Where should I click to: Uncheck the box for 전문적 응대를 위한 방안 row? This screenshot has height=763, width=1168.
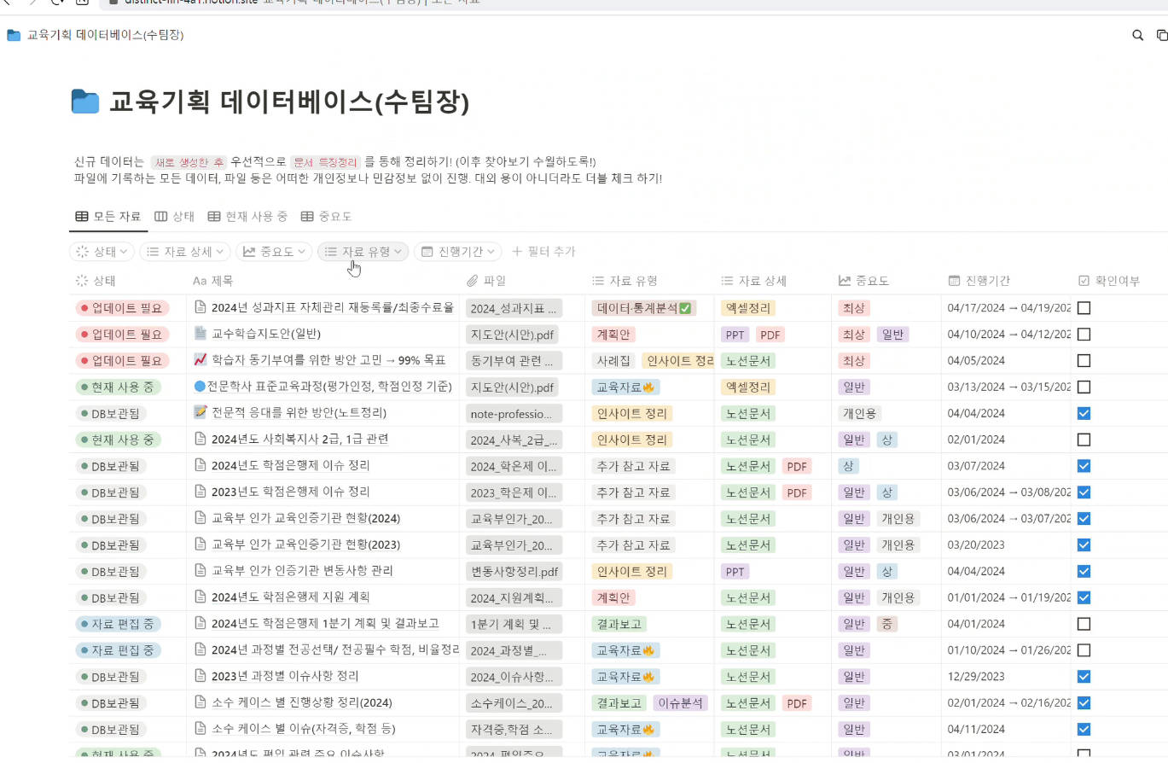pyautogui.click(x=1084, y=413)
